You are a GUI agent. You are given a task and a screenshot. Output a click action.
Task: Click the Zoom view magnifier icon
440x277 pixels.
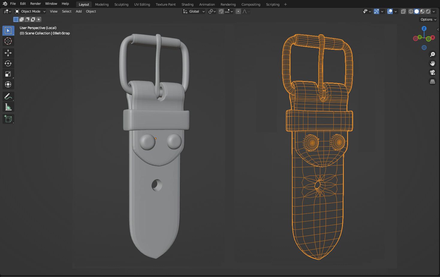[433, 54]
